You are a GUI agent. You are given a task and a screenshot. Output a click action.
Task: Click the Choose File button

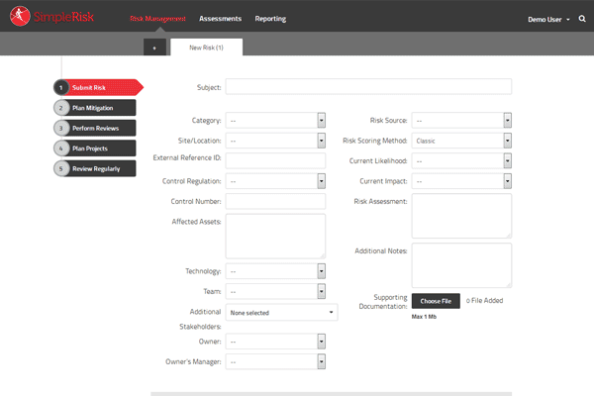(436, 301)
